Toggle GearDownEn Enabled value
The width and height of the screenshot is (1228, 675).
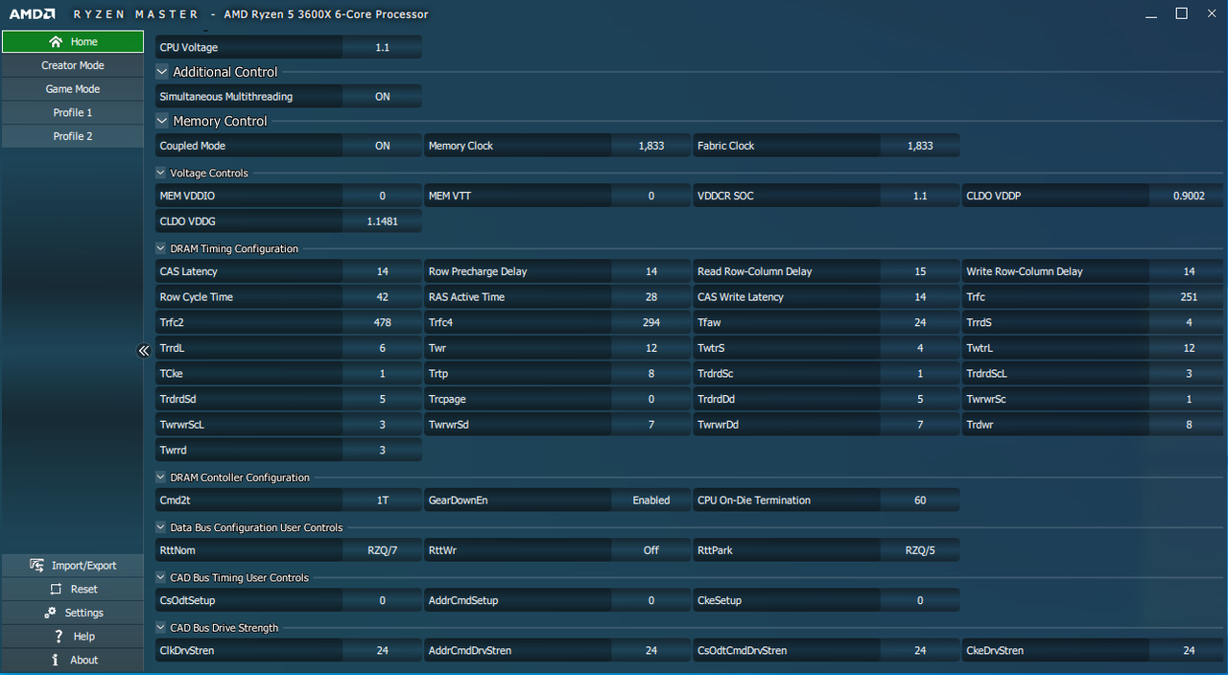click(651, 500)
